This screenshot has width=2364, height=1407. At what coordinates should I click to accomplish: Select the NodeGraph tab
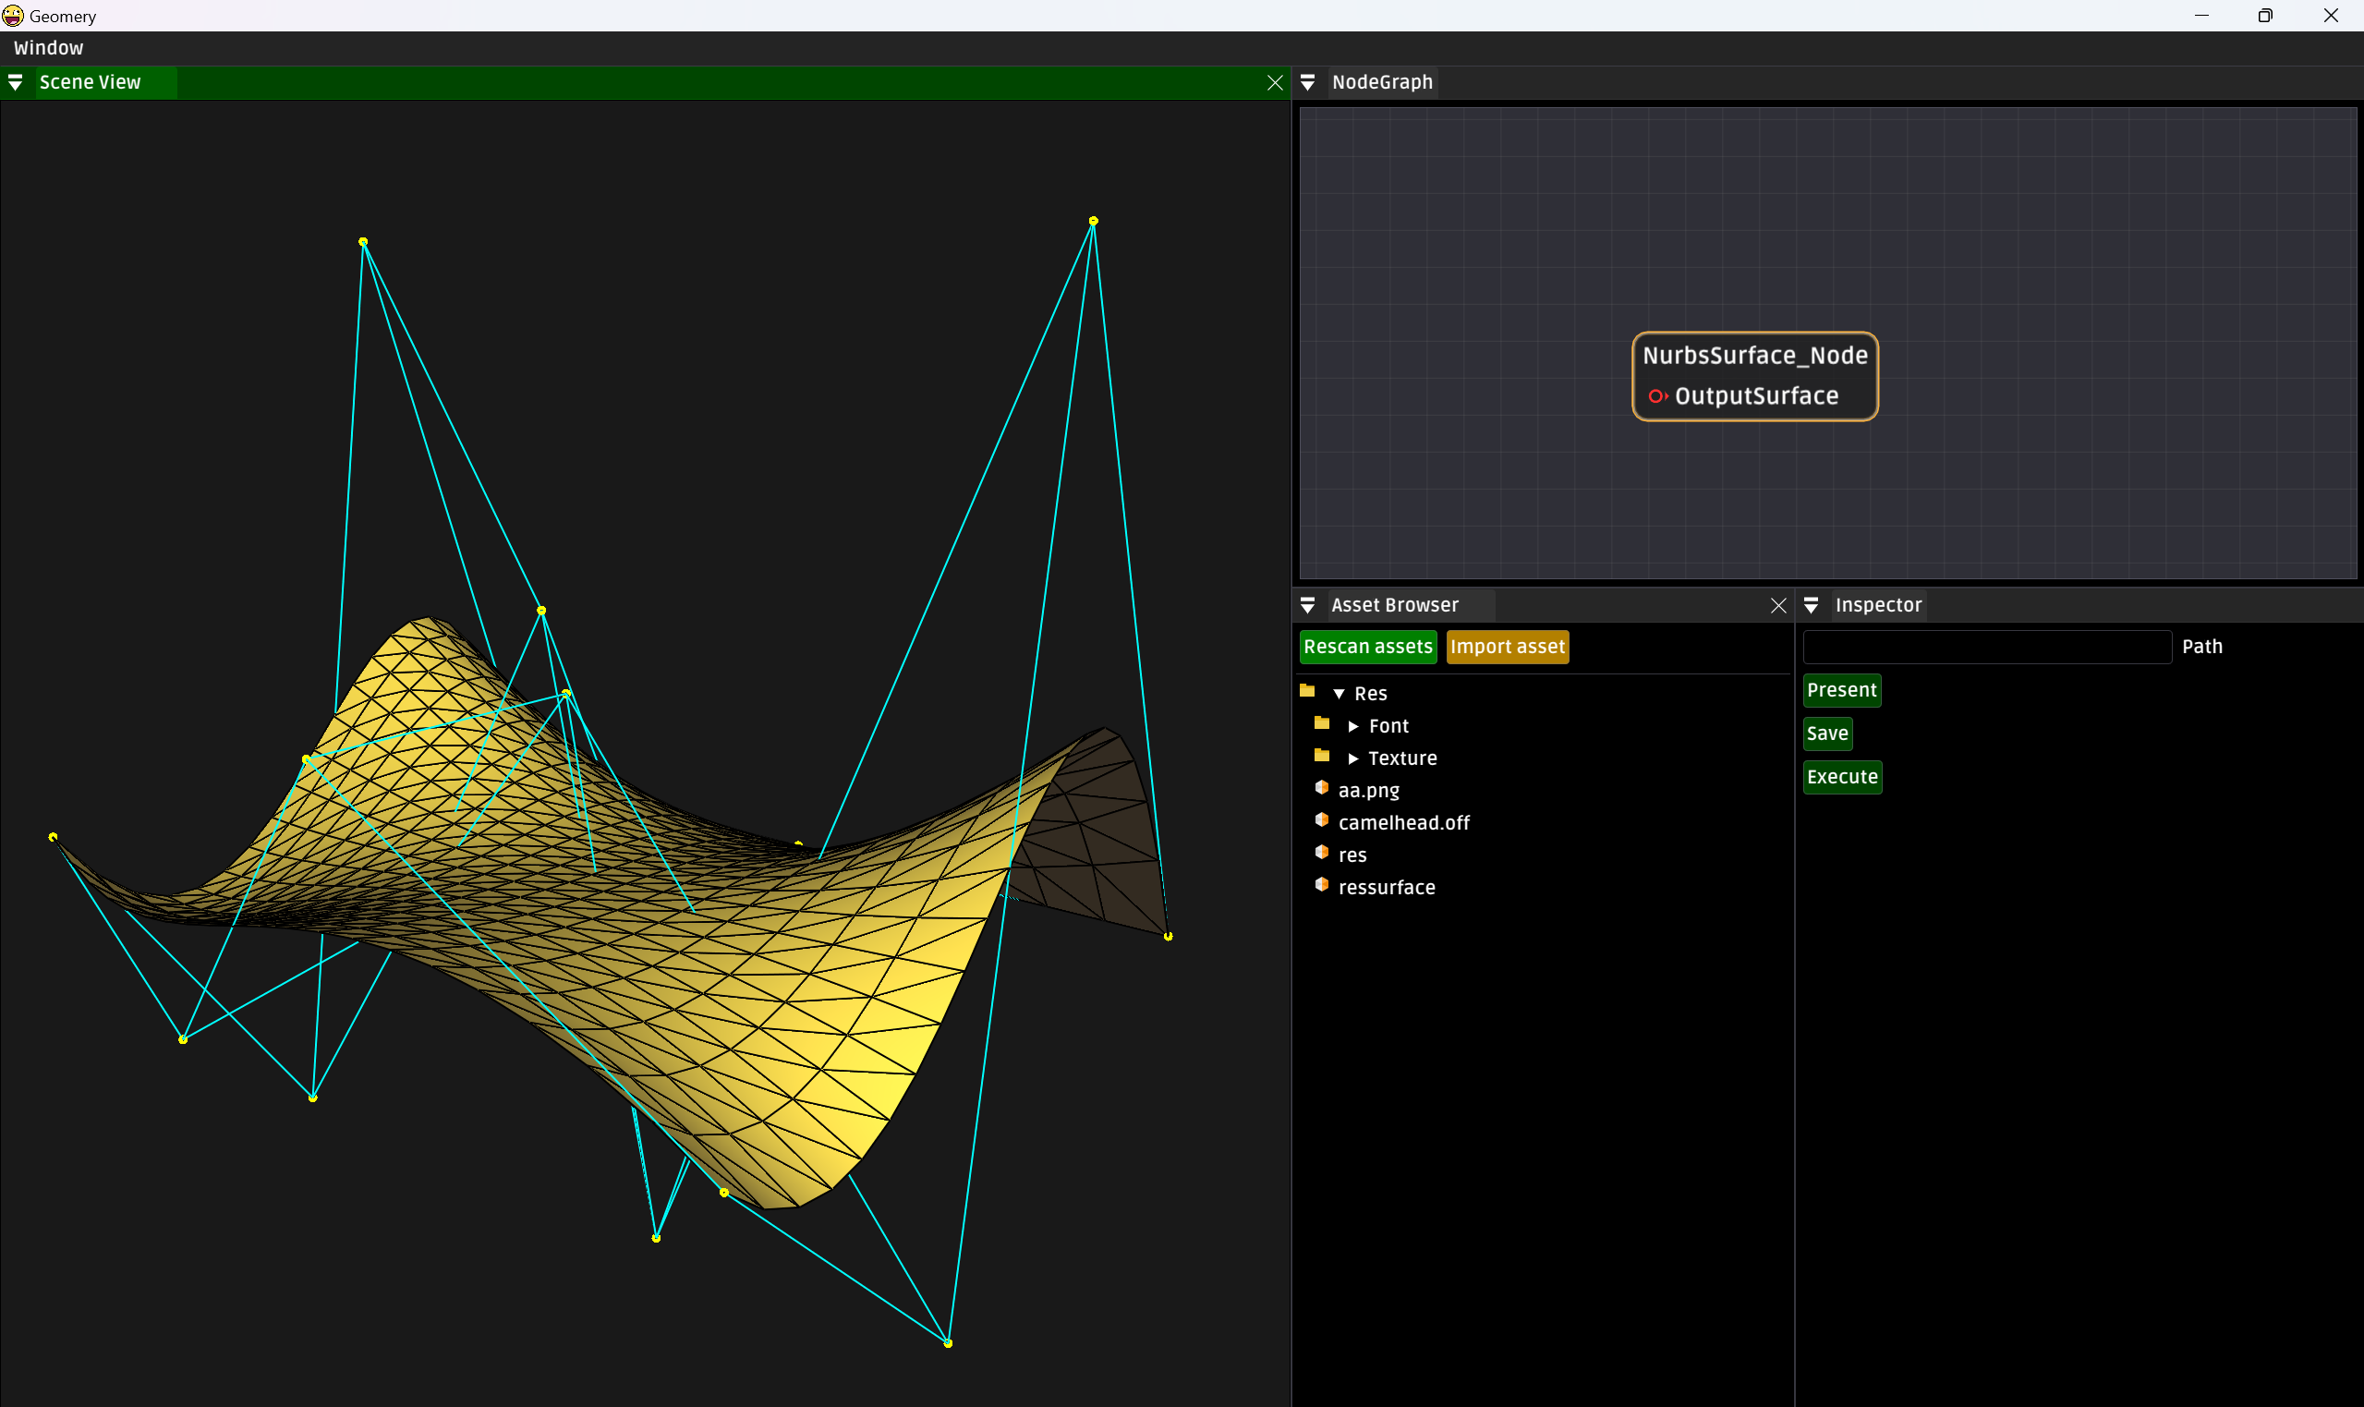click(1382, 82)
